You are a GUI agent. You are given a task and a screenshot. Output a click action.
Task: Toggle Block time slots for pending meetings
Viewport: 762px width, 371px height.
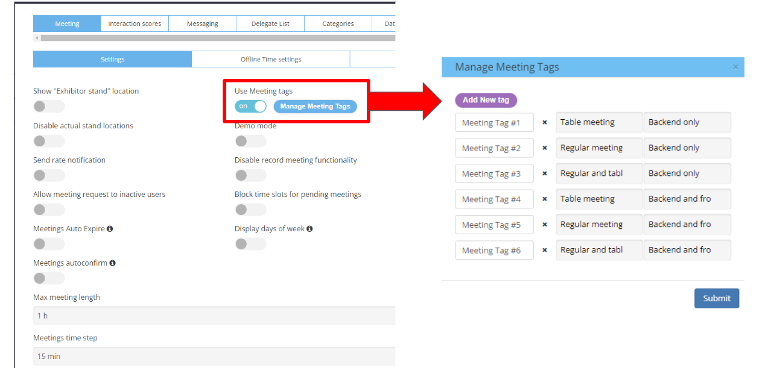[250, 210]
